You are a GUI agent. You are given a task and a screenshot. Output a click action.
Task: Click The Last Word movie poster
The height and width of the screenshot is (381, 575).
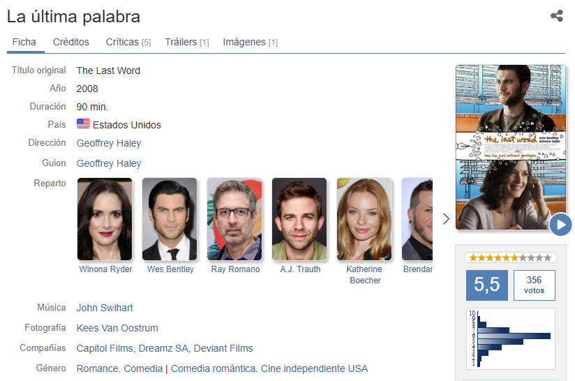pyautogui.click(x=511, y=147)
